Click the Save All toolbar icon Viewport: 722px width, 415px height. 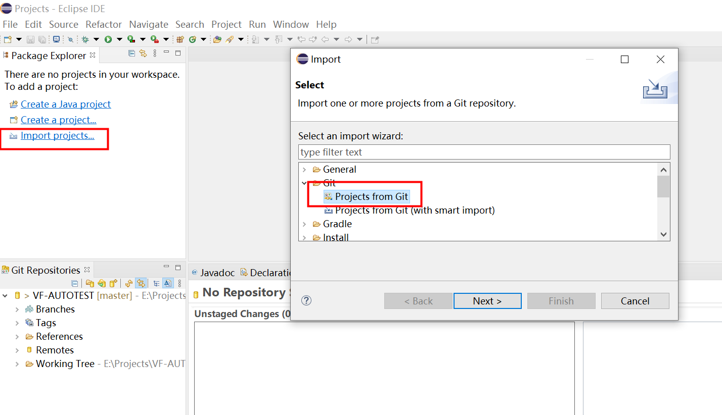42,39
